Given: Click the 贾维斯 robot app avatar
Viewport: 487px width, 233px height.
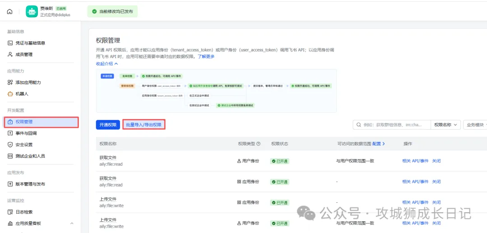Looking at the screenshot, I should [32, 11].
